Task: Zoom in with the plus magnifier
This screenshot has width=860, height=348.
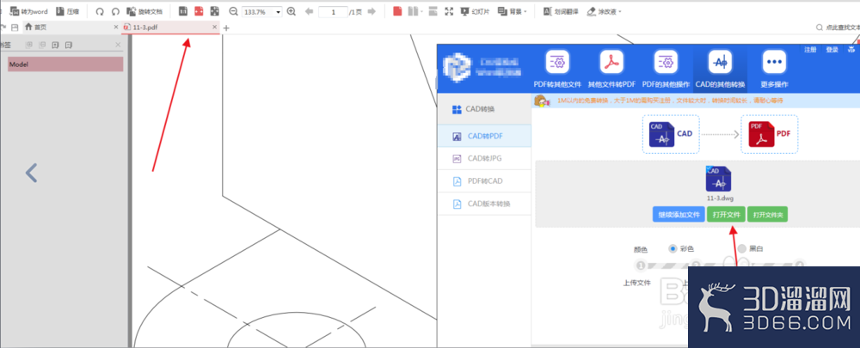Action: [x=292, y=11]
